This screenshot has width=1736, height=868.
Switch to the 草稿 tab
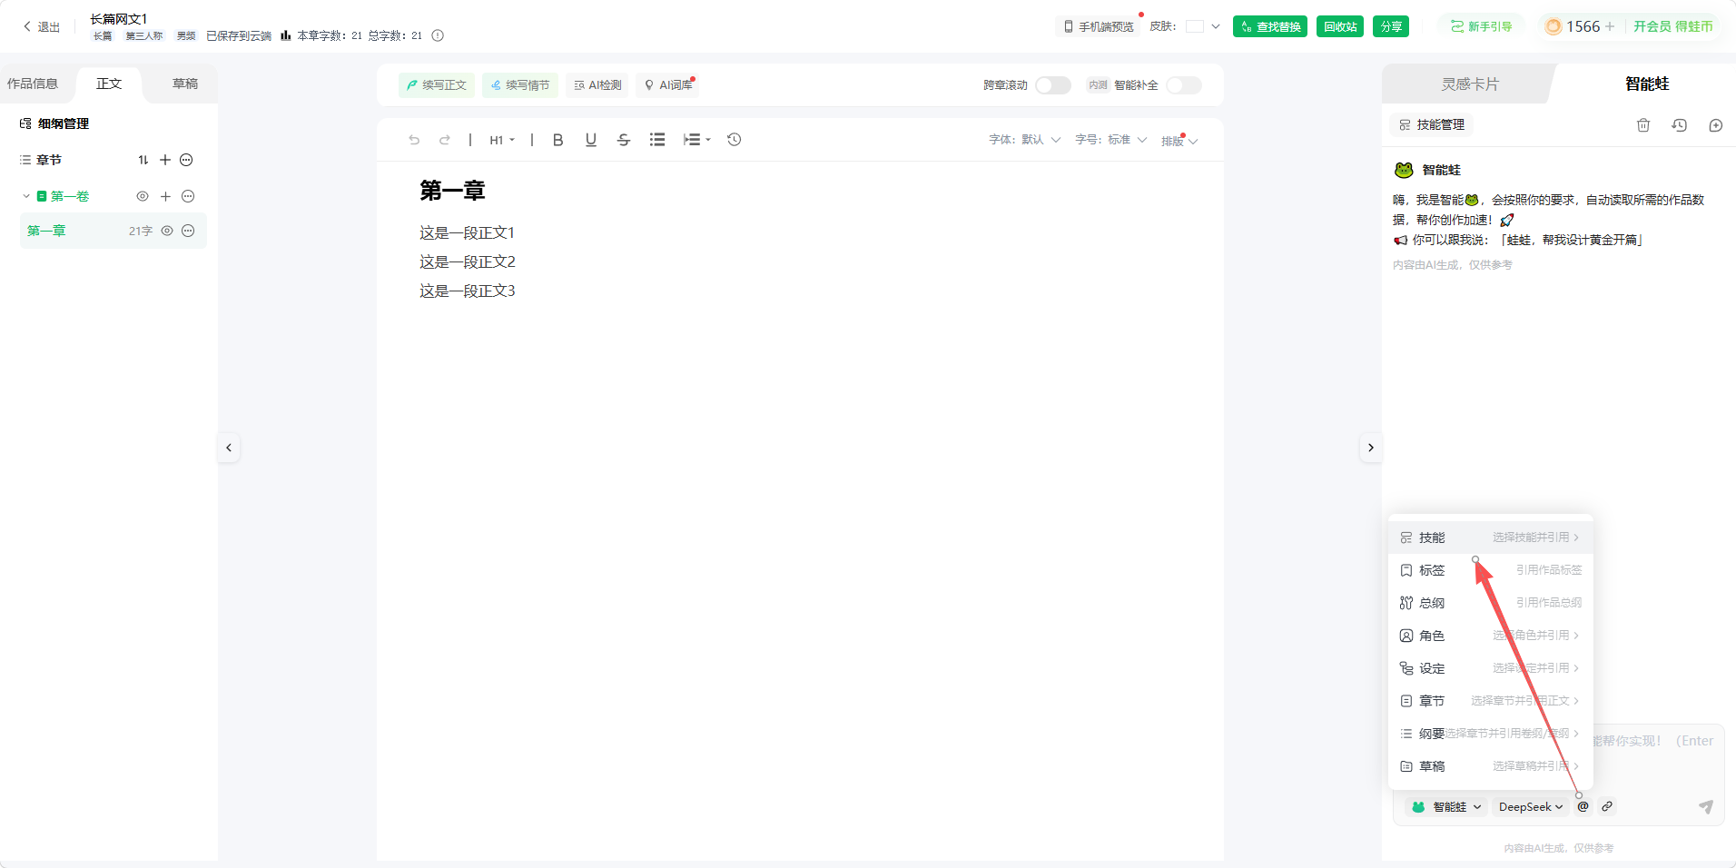pos(185,84)
